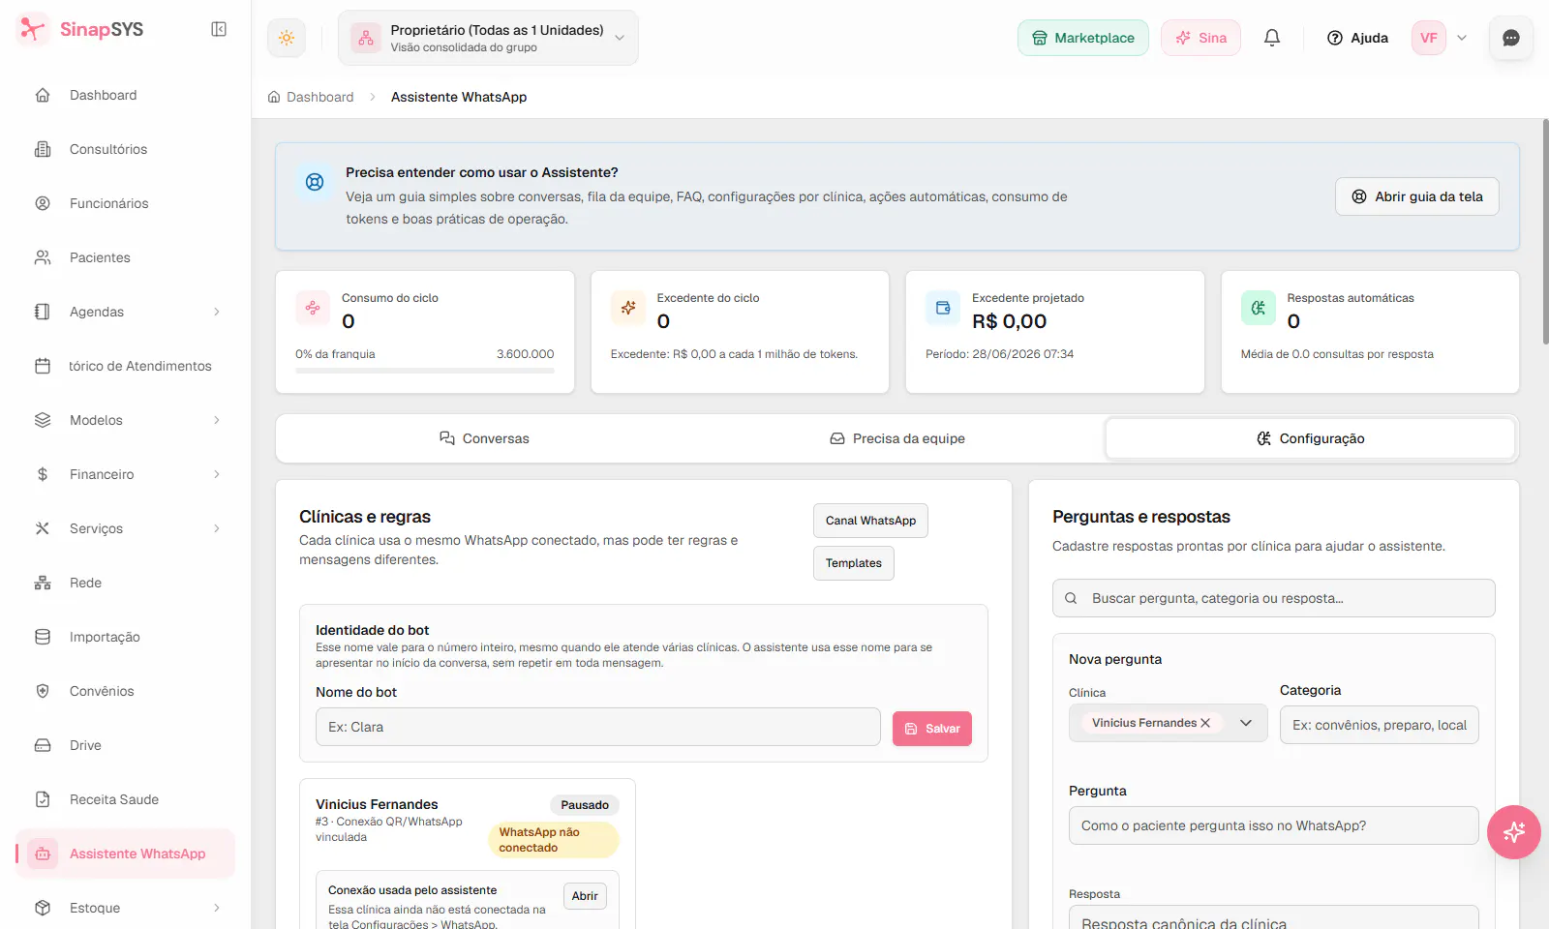Expand the Agendas submenu chevron
The width and height of the screenshot is (1549, 929).
click(x=217, y=312)
